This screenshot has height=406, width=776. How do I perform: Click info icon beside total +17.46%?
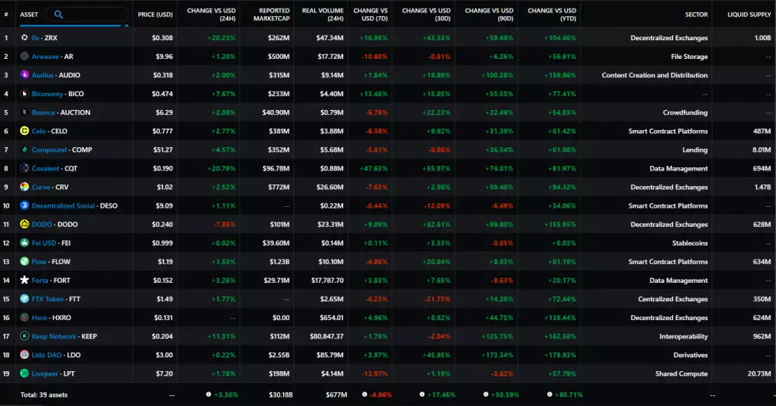point(421,394)
